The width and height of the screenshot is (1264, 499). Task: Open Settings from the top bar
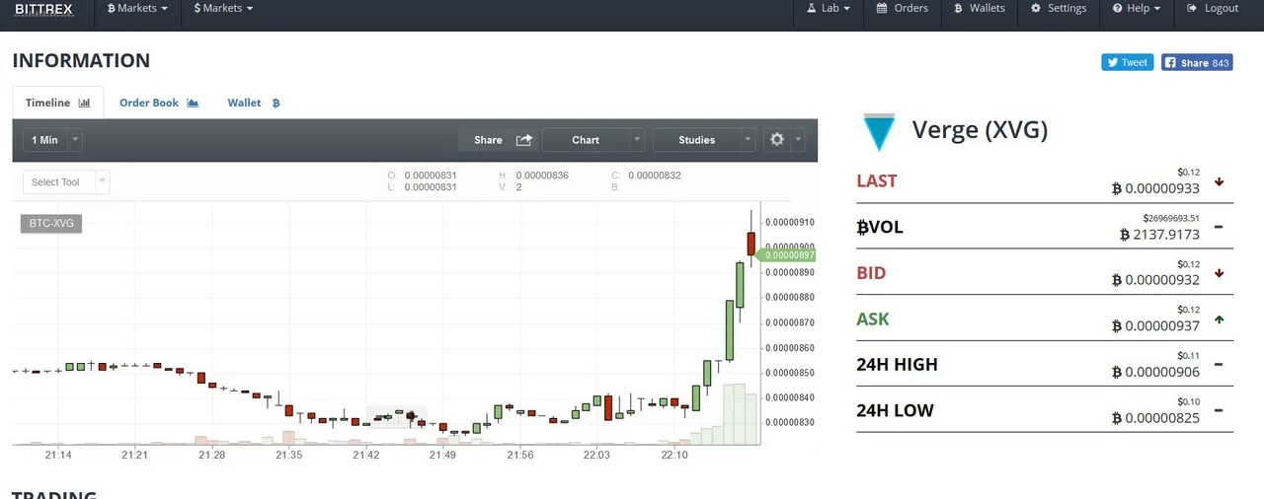click(x=1059, y=9)
